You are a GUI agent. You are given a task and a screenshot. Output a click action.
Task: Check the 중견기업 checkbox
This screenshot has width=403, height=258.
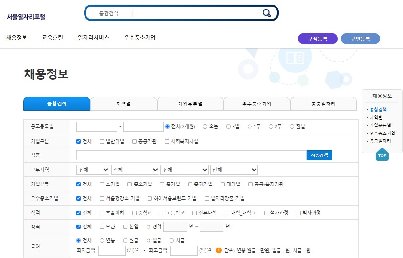[190, 184]
